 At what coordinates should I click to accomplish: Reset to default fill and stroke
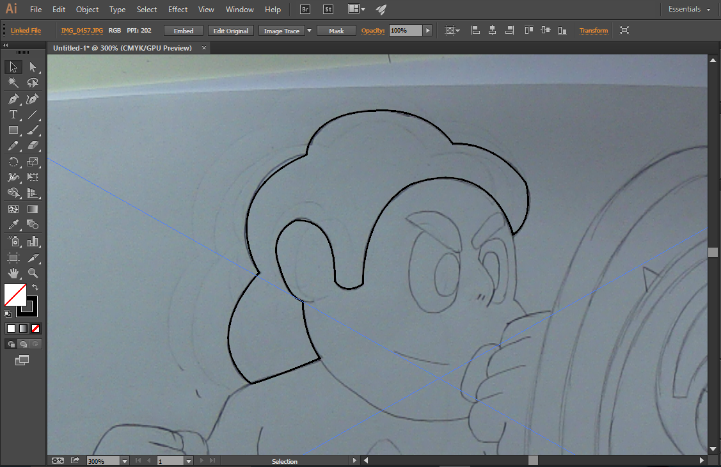click(8, 314)
